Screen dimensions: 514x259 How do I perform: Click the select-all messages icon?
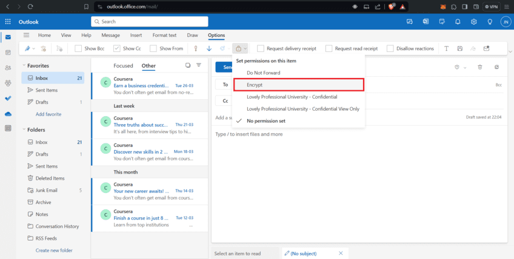[188, 65]
